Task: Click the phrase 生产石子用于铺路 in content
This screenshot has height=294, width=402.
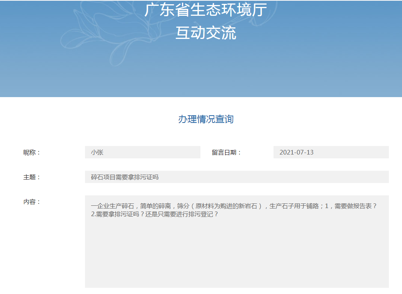Action: 294,206
